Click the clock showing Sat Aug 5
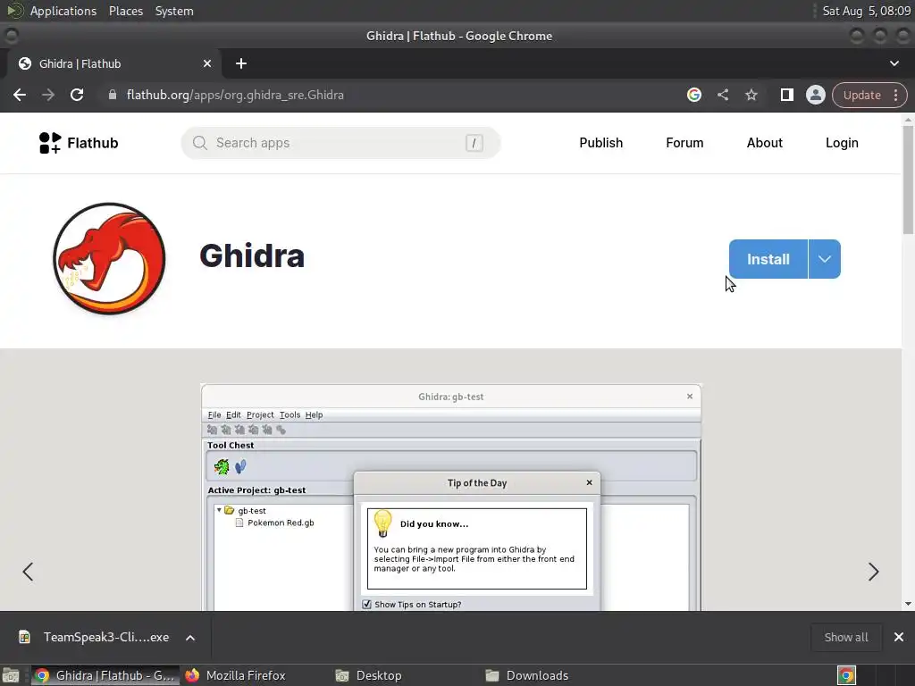The height and width of the screenshot is (686, 915). pyautogui.click(x=866, y=11)
